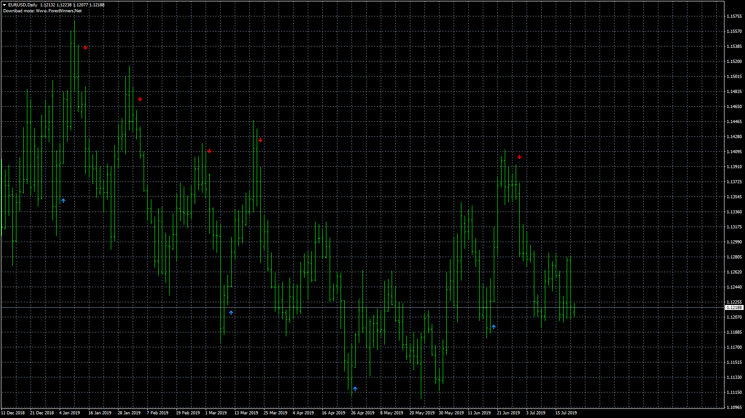Click the 26 Apr 2019 date label
Viewport: 745px width, 418px height.
point(363,413)
